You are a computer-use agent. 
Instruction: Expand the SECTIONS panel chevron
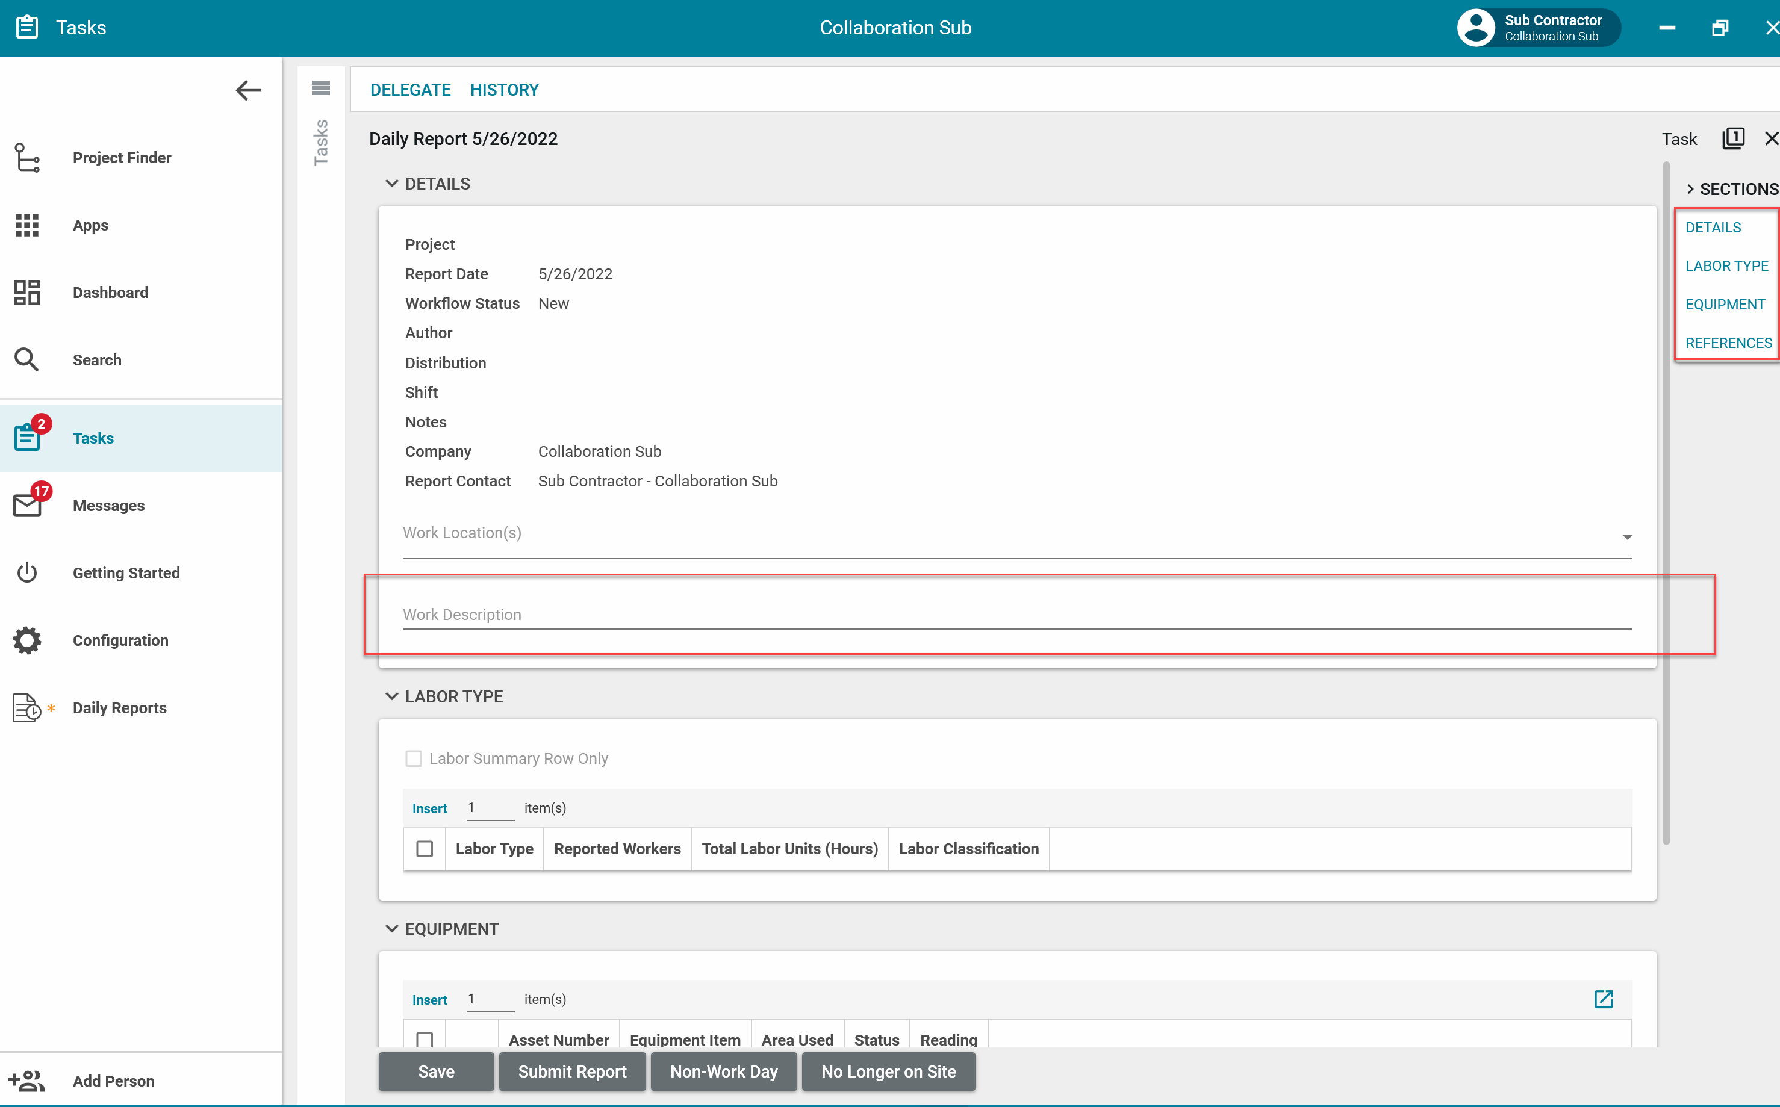pyautogui.click(x=1690, y=189)
